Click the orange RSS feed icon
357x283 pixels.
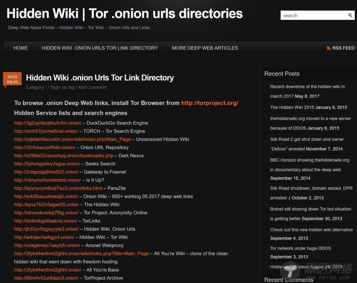click(x=328, y=48)
